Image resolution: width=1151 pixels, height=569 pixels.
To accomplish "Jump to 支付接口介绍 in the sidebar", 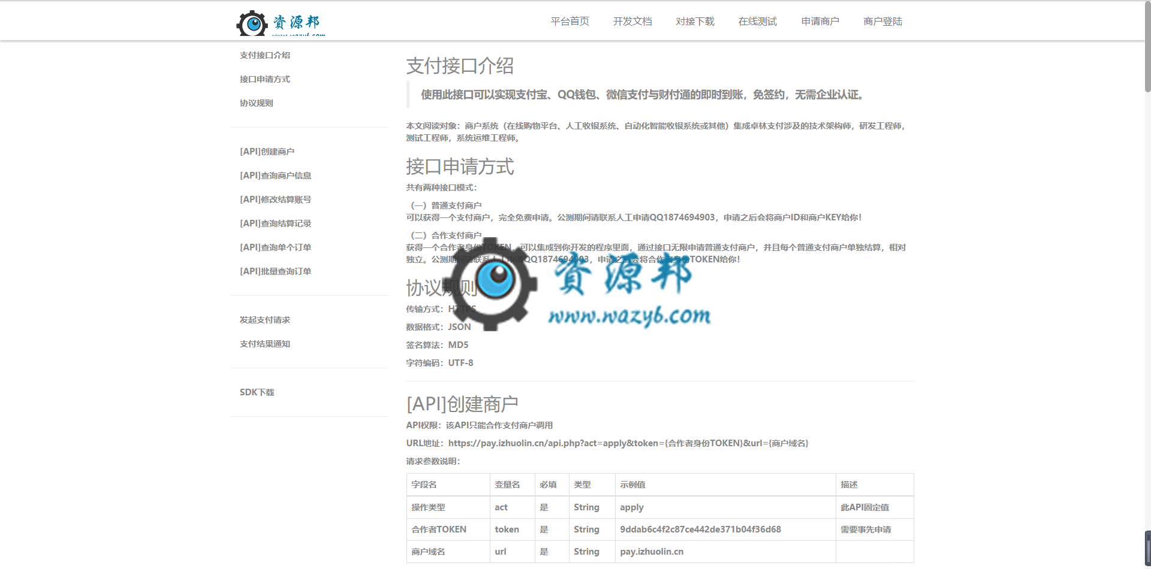I will pyautogui.click(x=265, y=55).
